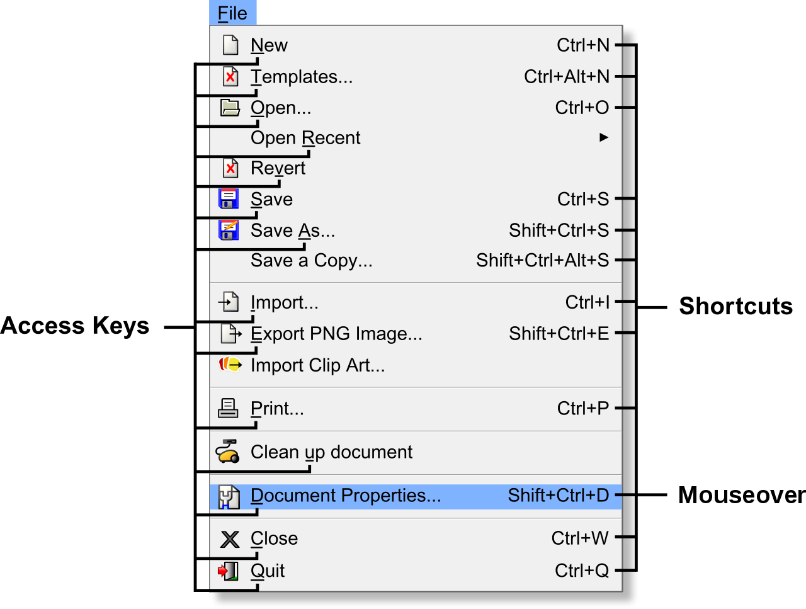Expand the Open Recent submenu arrow

604,137
